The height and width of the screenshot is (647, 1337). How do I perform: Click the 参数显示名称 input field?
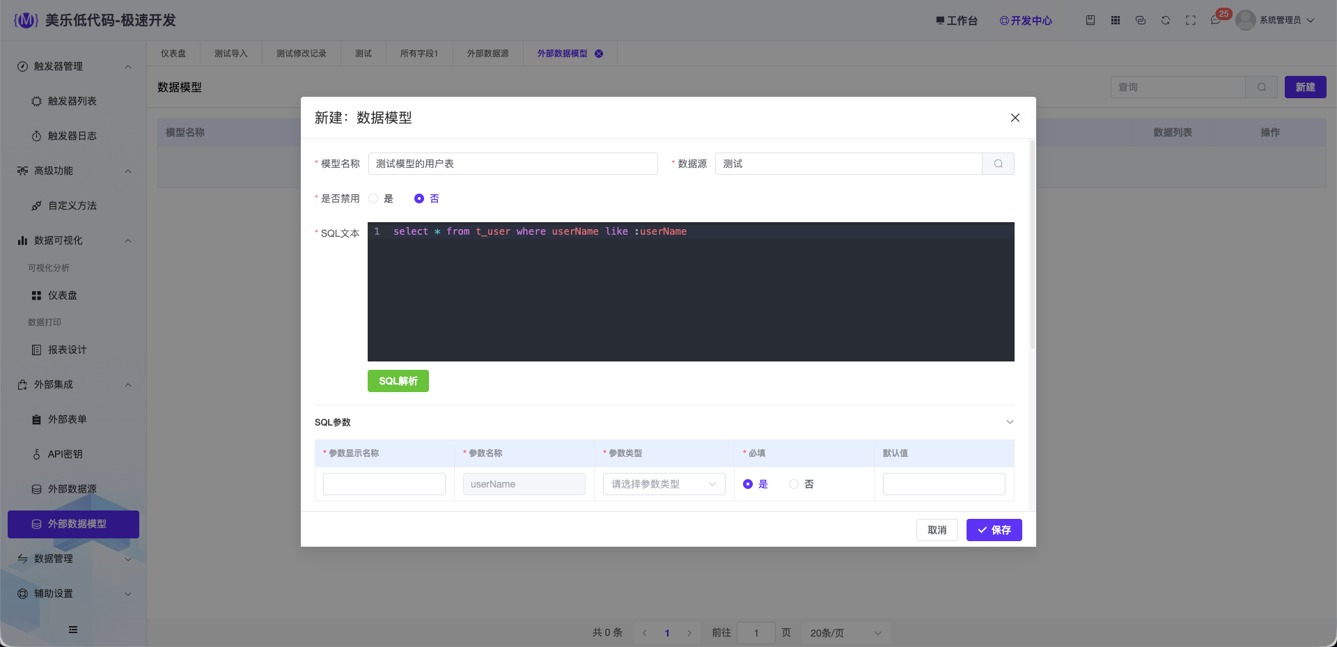click(384, 484)
